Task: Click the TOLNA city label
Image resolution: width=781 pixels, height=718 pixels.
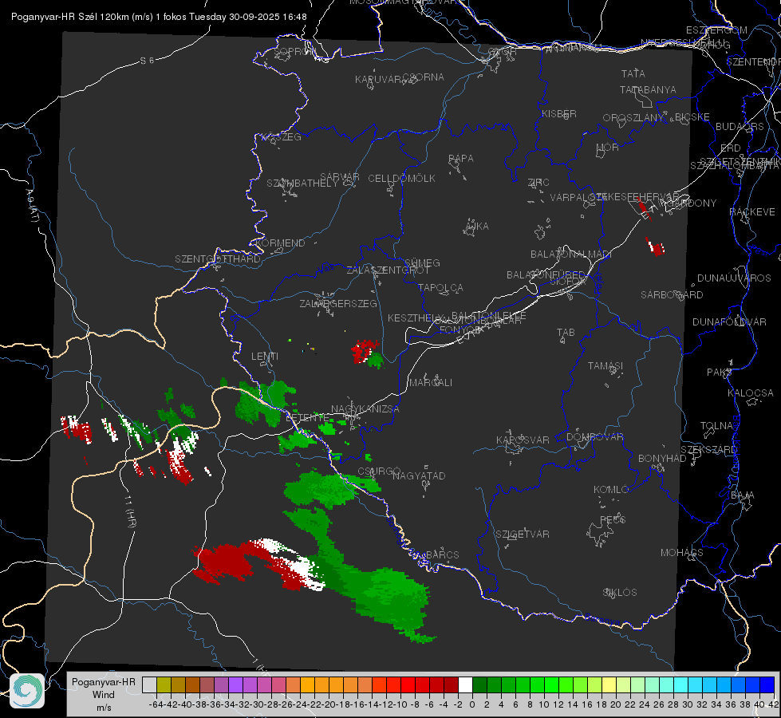Action: coord(716,426)
